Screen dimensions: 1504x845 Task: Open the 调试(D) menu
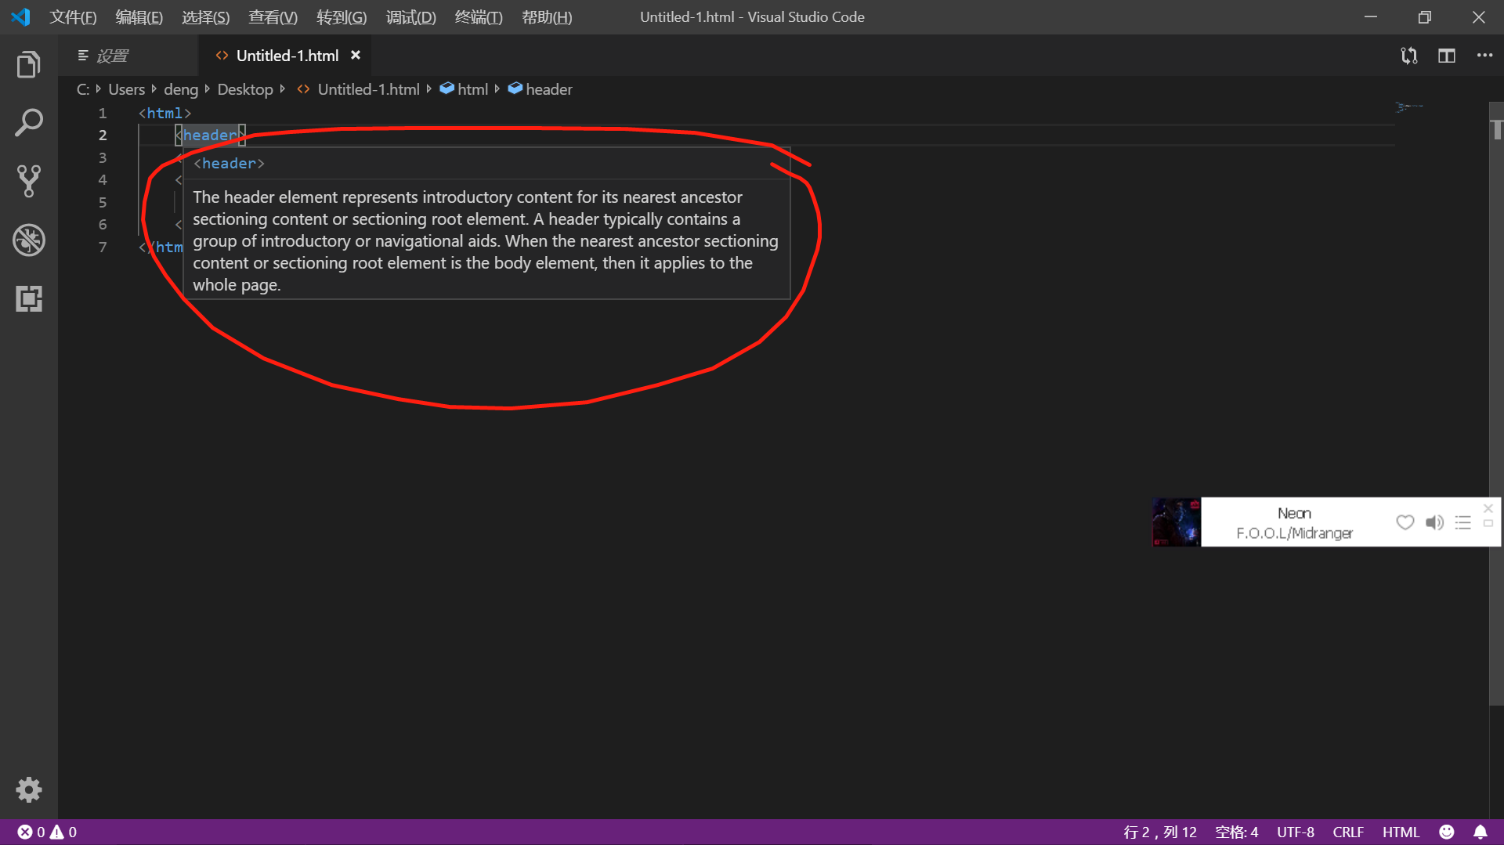click(x=411, y=17)
